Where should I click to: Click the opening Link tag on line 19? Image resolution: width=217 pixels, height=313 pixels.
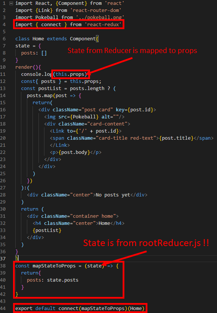[85, 131]
